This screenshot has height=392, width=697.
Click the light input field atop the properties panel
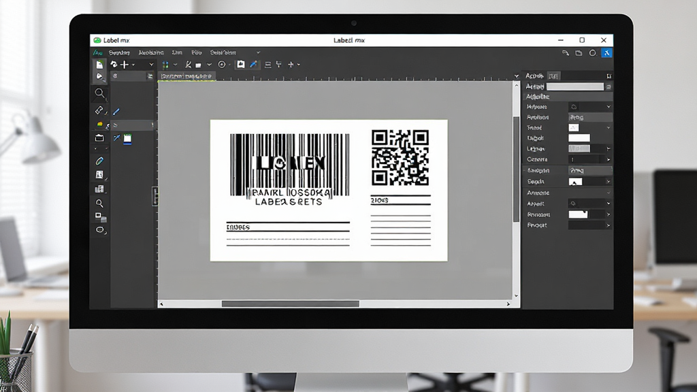point(574,86)
